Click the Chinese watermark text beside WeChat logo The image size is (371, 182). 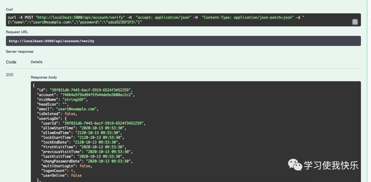click(x=331, y=165)
